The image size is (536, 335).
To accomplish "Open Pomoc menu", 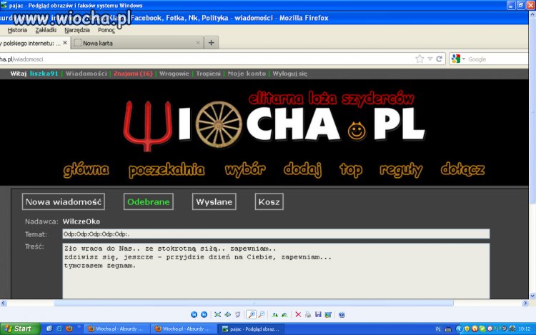I will [106, 30].
